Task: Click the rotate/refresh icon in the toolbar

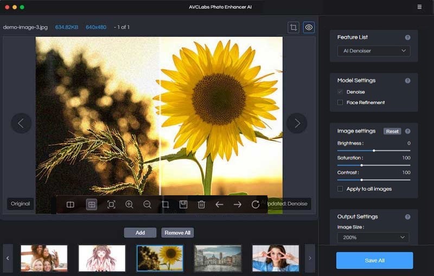Action: pyautogui.click(x=256, y=204)
